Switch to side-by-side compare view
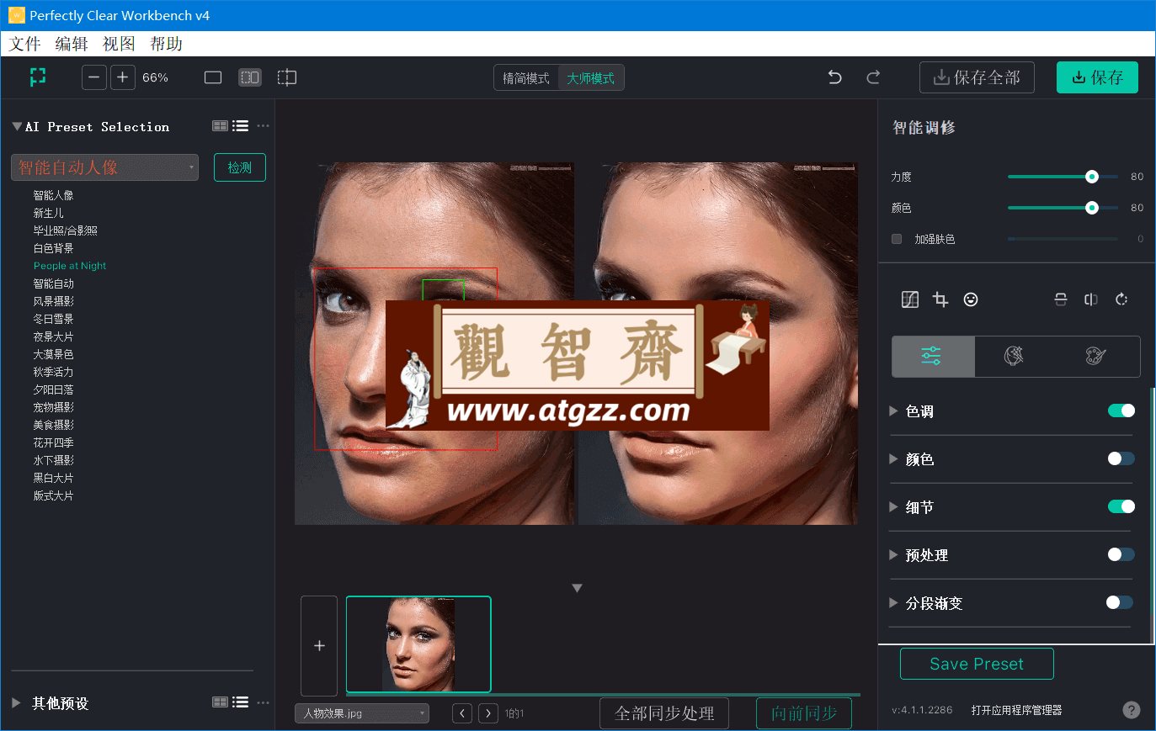This screenshot has height=731, width=1156. point(250,77)
